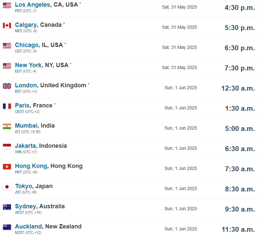The image size is (258, 241).
Task: Click the Canadian flag beside Calgary
Action: (7, 25)
